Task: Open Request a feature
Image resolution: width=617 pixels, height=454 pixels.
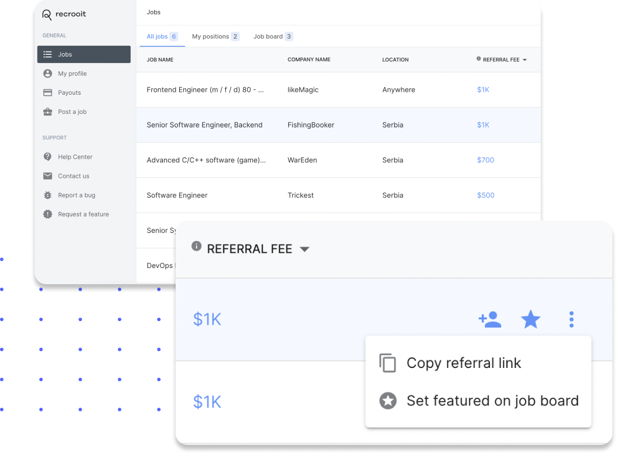Action: pos(83,214)
